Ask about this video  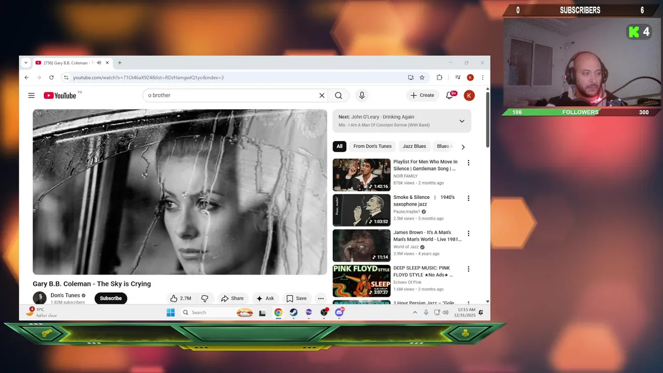click(265, 298)
